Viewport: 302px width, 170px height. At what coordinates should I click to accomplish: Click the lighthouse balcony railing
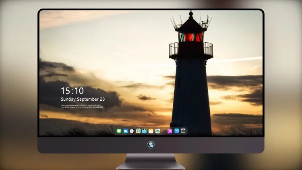pyautogui.click(x=191, y=49)
